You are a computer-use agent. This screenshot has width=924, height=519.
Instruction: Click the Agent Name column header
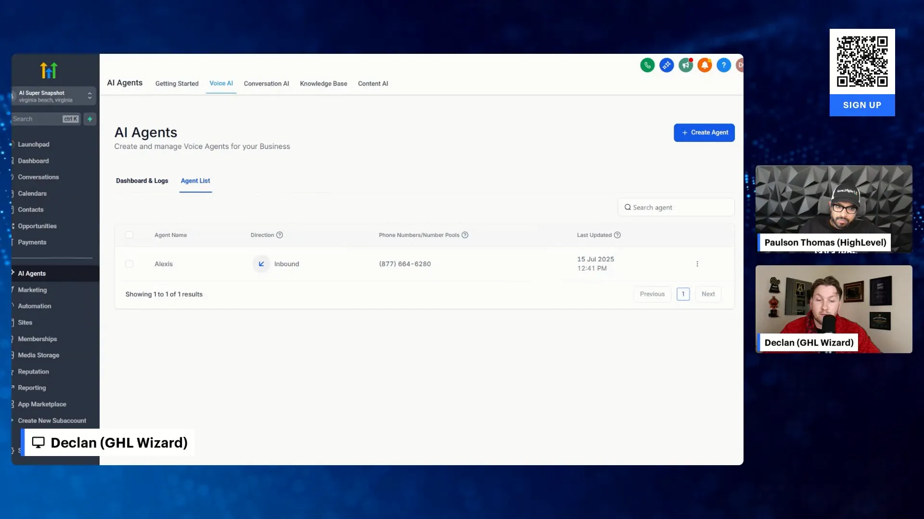point(171,235)
